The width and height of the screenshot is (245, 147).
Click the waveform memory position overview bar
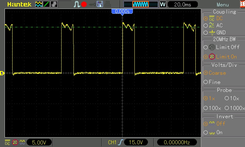(140, 4)
